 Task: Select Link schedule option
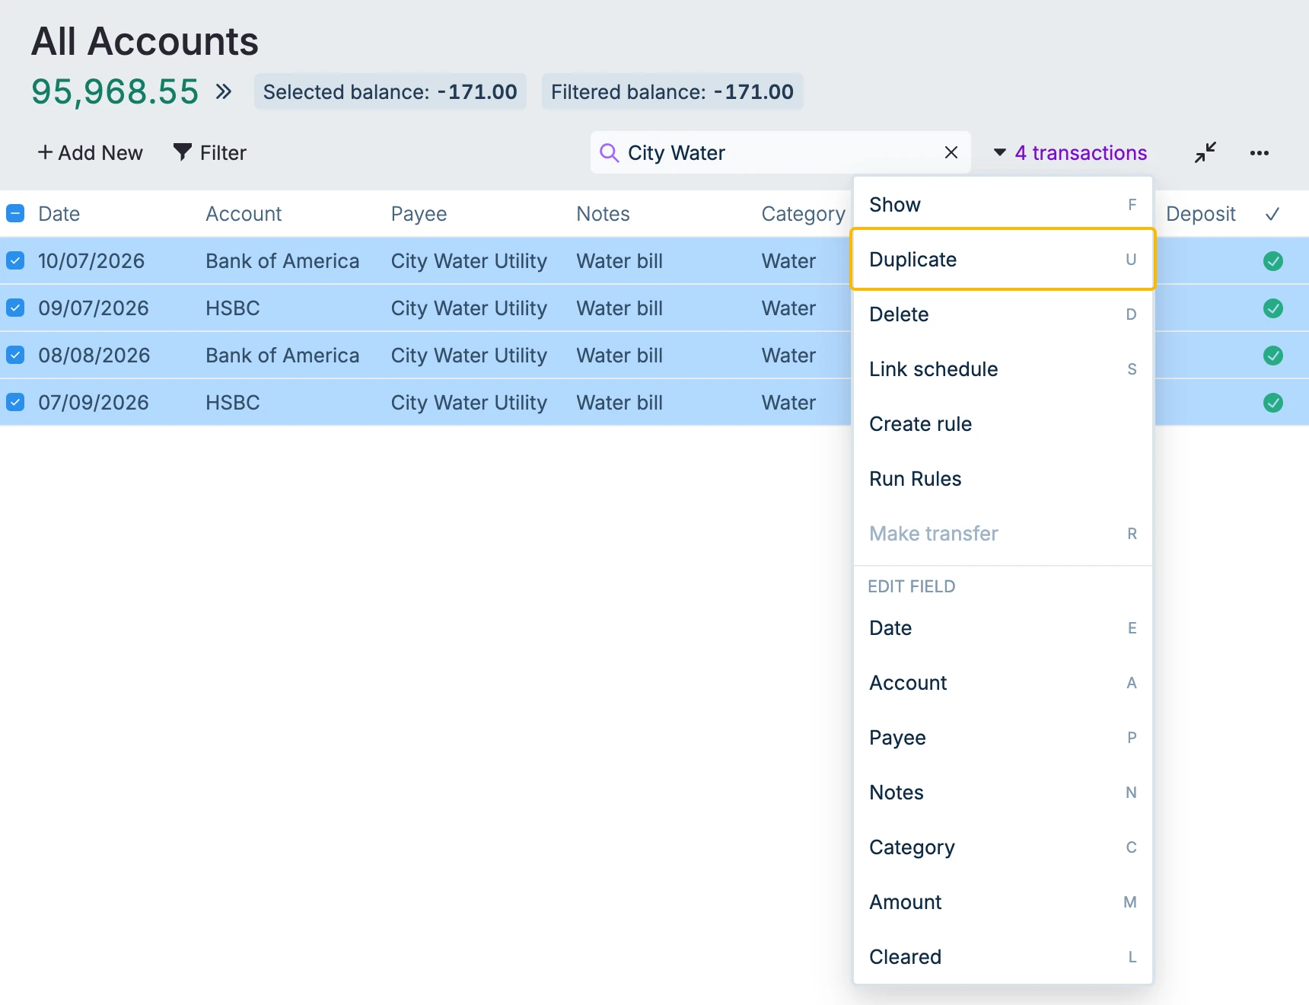(x=1003, y=369)
